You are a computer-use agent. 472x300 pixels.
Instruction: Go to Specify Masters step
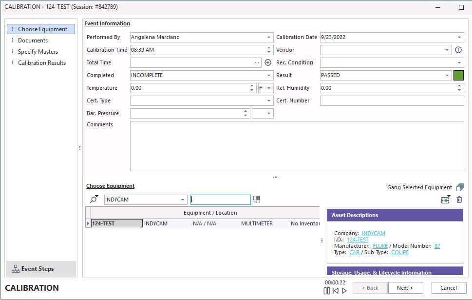point(38,52)
